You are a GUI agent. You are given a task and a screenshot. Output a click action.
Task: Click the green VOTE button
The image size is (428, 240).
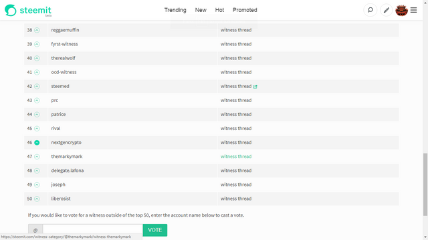(154, 230)
